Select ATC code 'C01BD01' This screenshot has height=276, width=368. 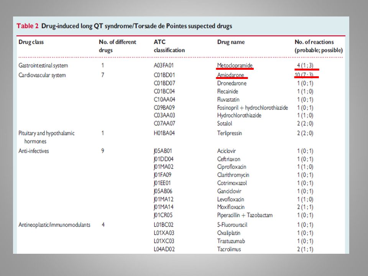(164, 75)
